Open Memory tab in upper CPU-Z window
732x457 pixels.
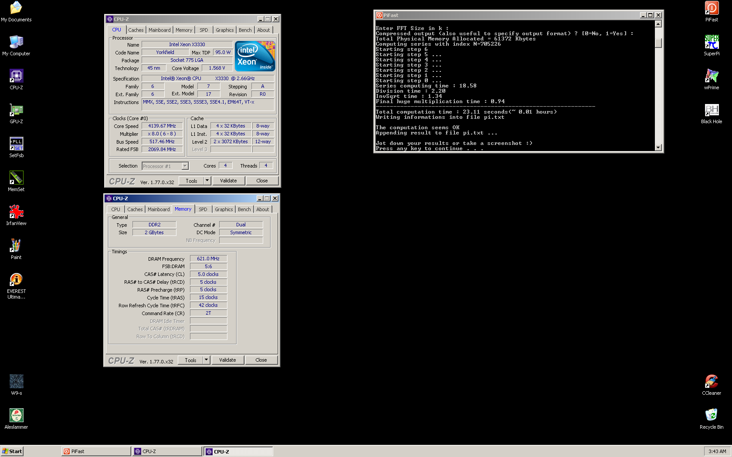(184, 30)
